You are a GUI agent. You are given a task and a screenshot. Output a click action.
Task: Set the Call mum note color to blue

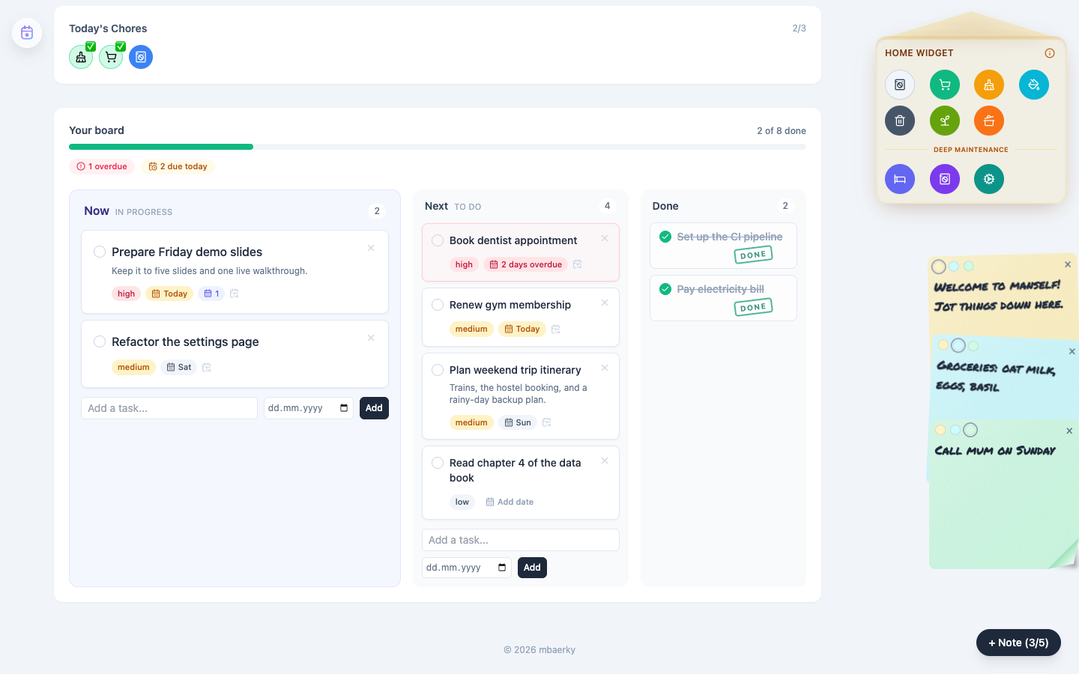(955, 430)
